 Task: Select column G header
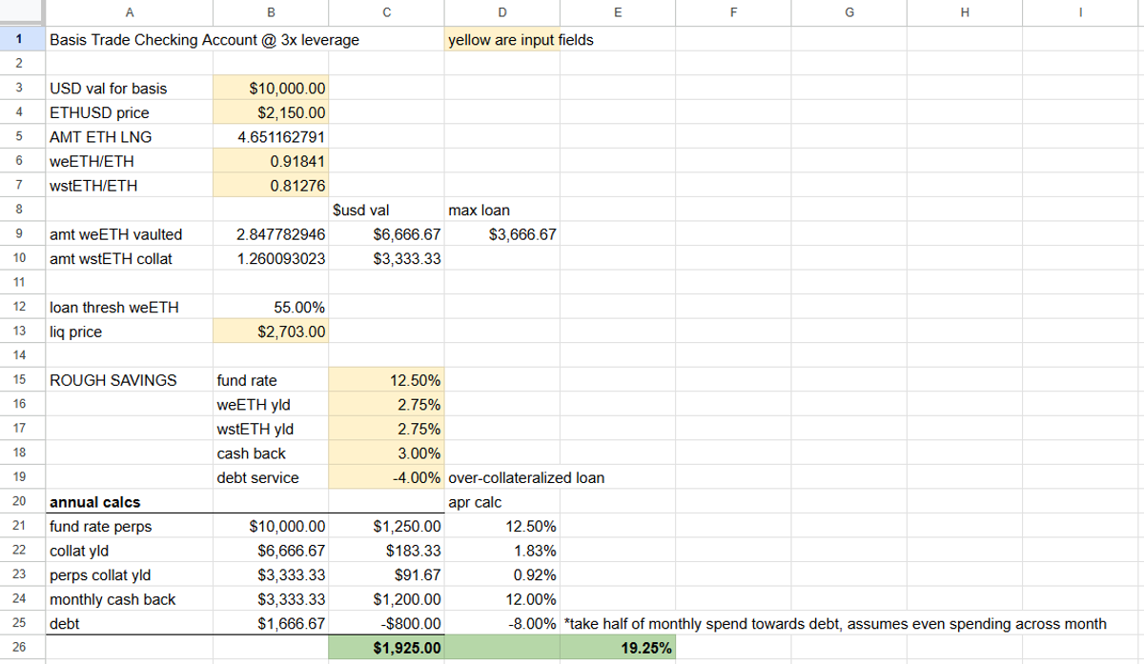click(848, 13)
